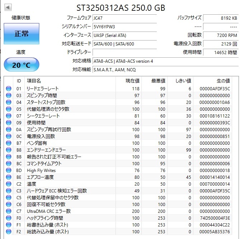Click raw value 00005AB35376
240x239 pixels.
(215, 232)
